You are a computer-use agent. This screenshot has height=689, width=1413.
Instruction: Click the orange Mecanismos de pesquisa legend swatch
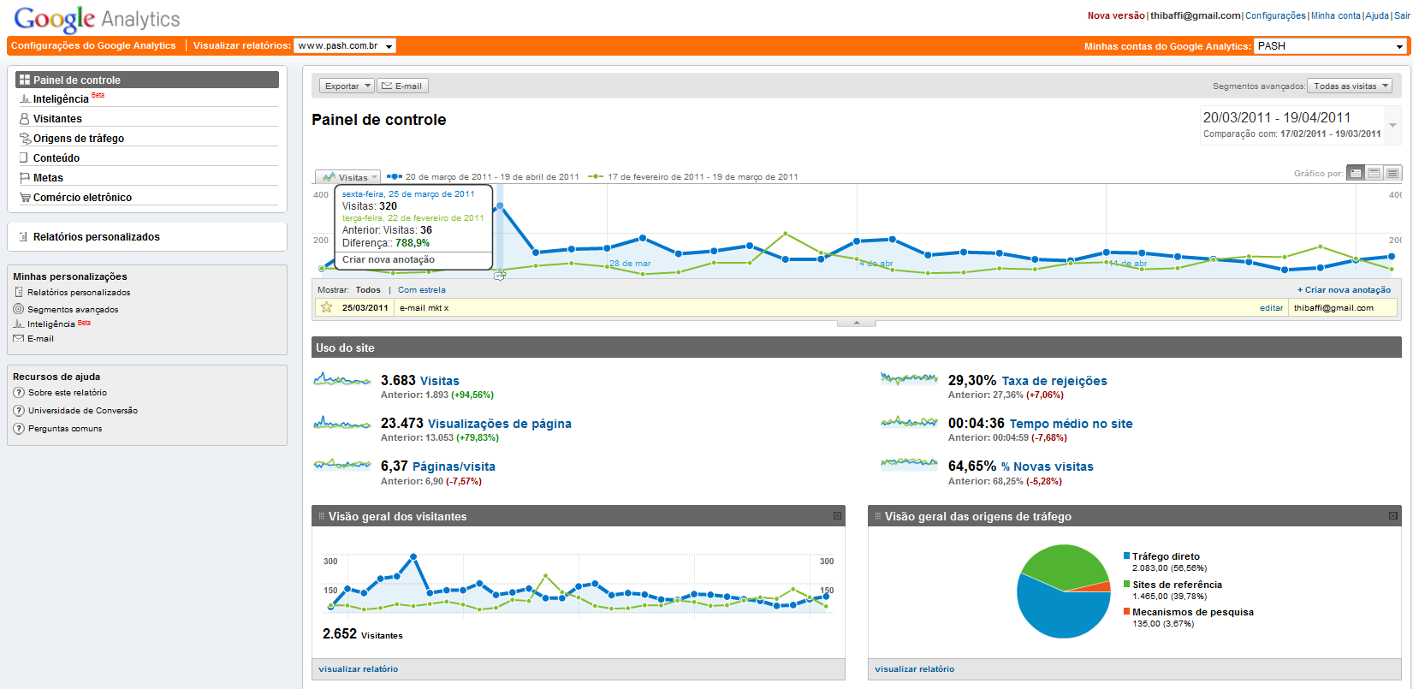click(x=1127, y=612)
